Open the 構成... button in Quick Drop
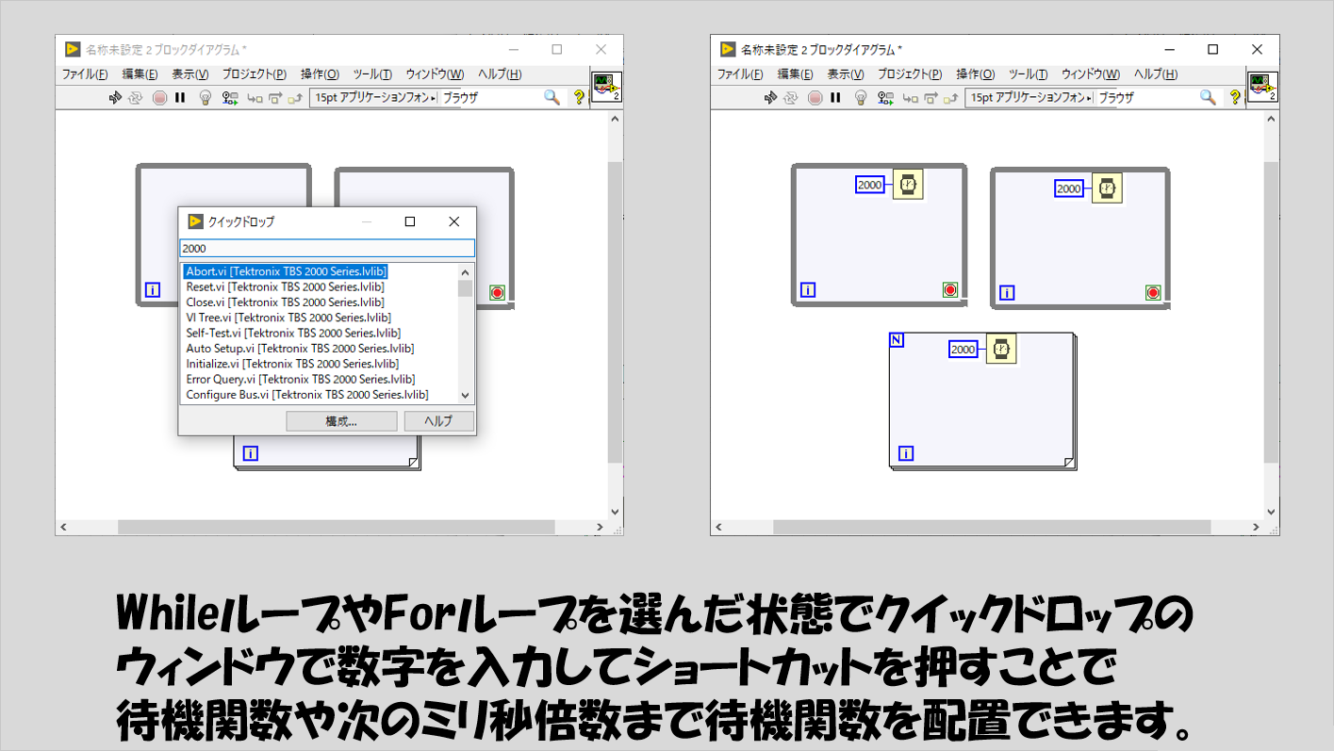Screen dimensions: 1334x751 (x=341, y=421)
